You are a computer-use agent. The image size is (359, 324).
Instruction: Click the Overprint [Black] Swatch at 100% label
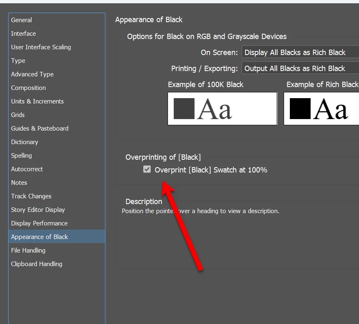coord(211,170)
